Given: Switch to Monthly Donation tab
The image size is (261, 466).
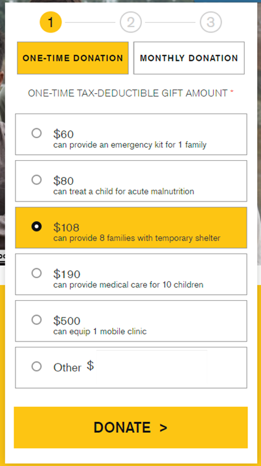Looking at the screenshot, I should pos(189,58).
